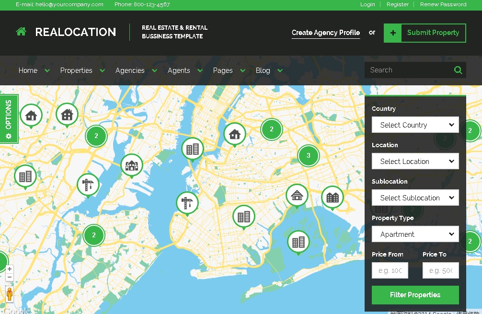Image resolution: width=482 pixels, height=314 pixels.
Task: Click the map zoom in plus button
Action: 9,269
